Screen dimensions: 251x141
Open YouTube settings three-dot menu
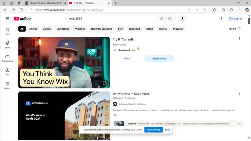pos(221,19)
